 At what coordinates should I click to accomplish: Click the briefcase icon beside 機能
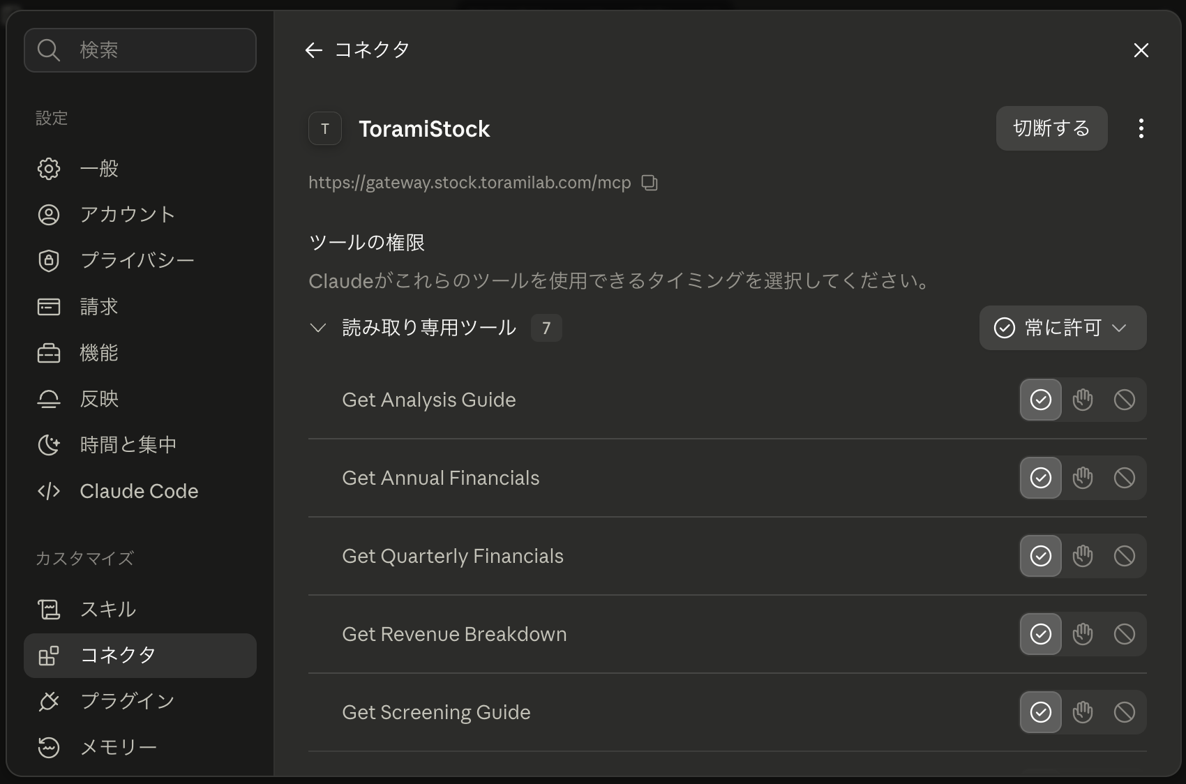click(49, 353)
